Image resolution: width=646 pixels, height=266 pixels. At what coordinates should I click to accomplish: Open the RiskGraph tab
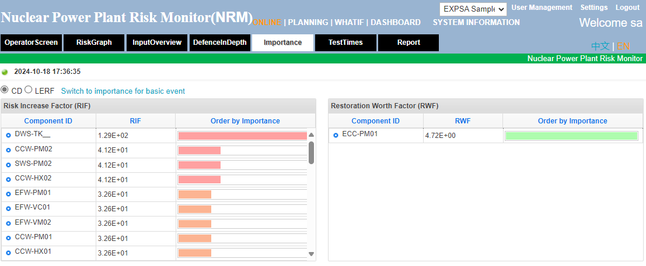94,42
